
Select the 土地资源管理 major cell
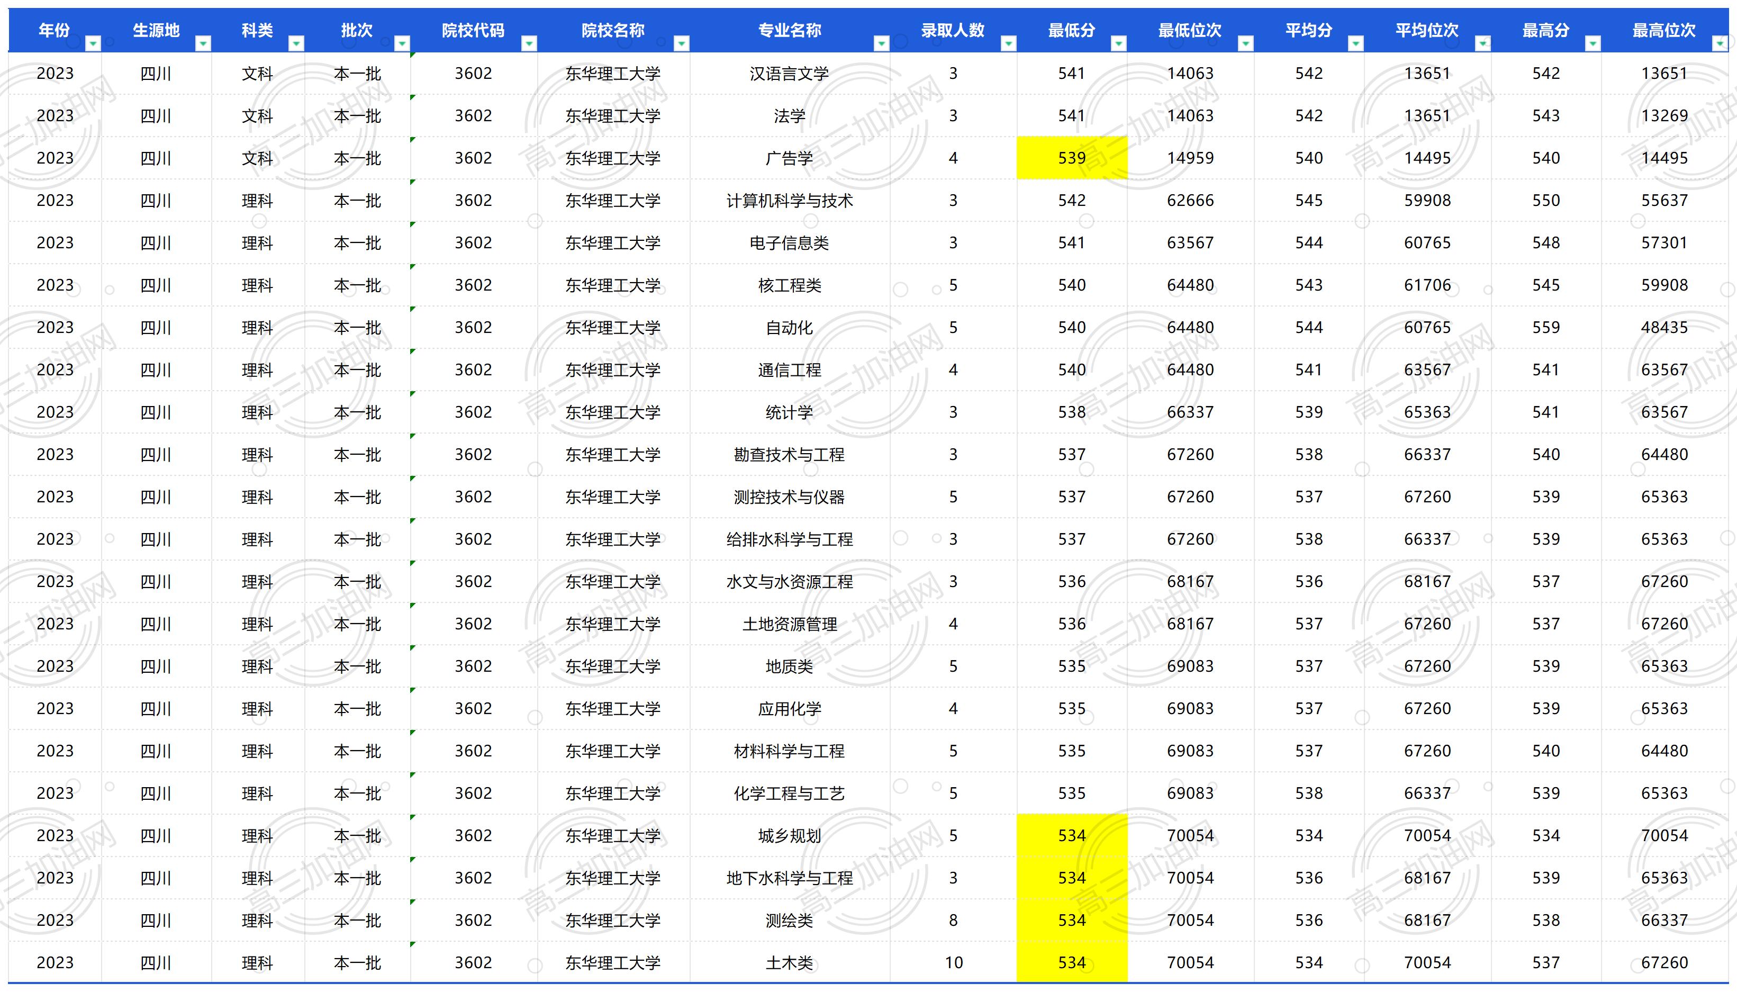[x=790, y=624]
